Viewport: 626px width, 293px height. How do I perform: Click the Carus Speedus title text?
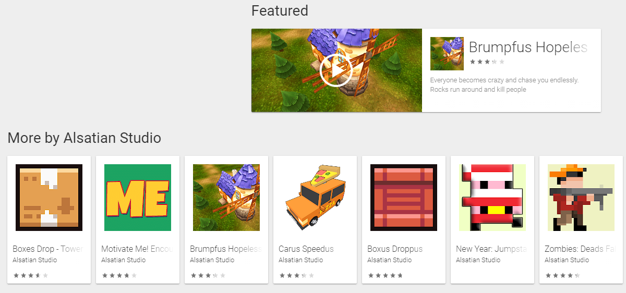306,249
